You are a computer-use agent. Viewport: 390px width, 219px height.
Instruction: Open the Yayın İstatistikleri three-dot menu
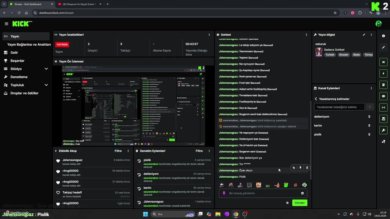(209, 35)
